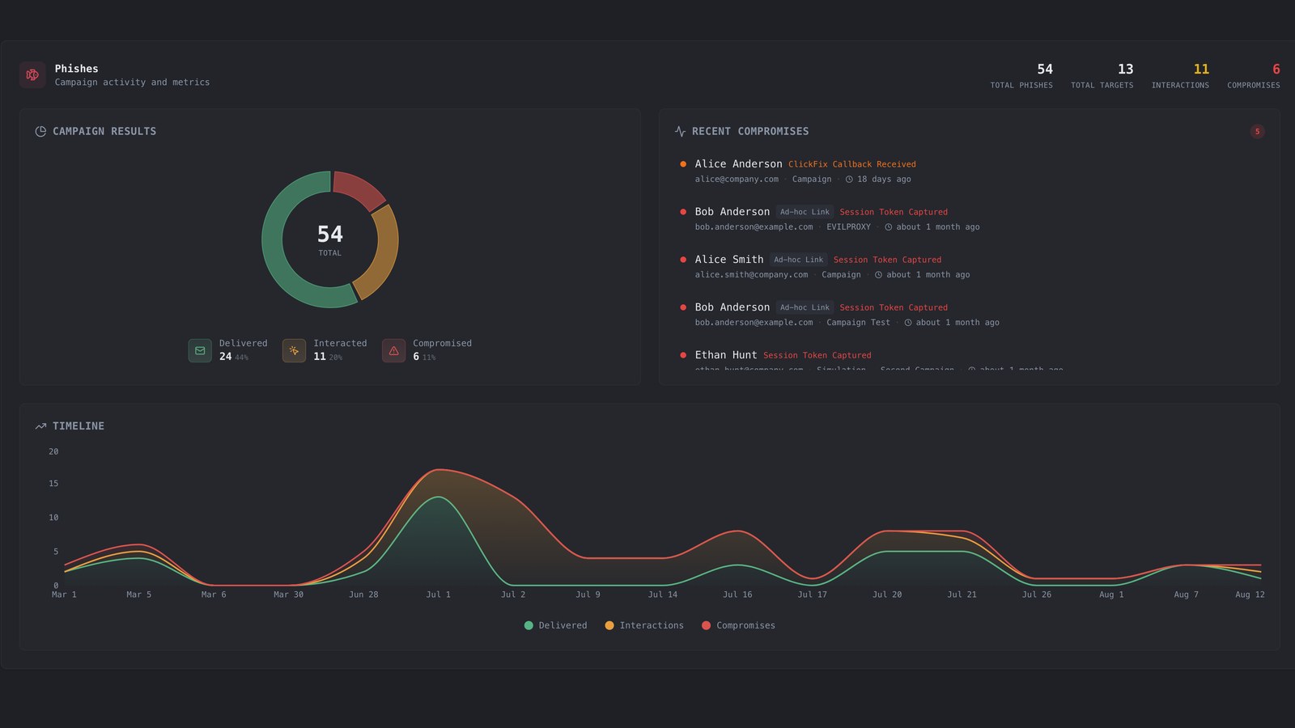The height and width of the screenshot is (728, 1295).
Task: Toggle the Compromises series in timeline legend
Action: tap(738, 625)
